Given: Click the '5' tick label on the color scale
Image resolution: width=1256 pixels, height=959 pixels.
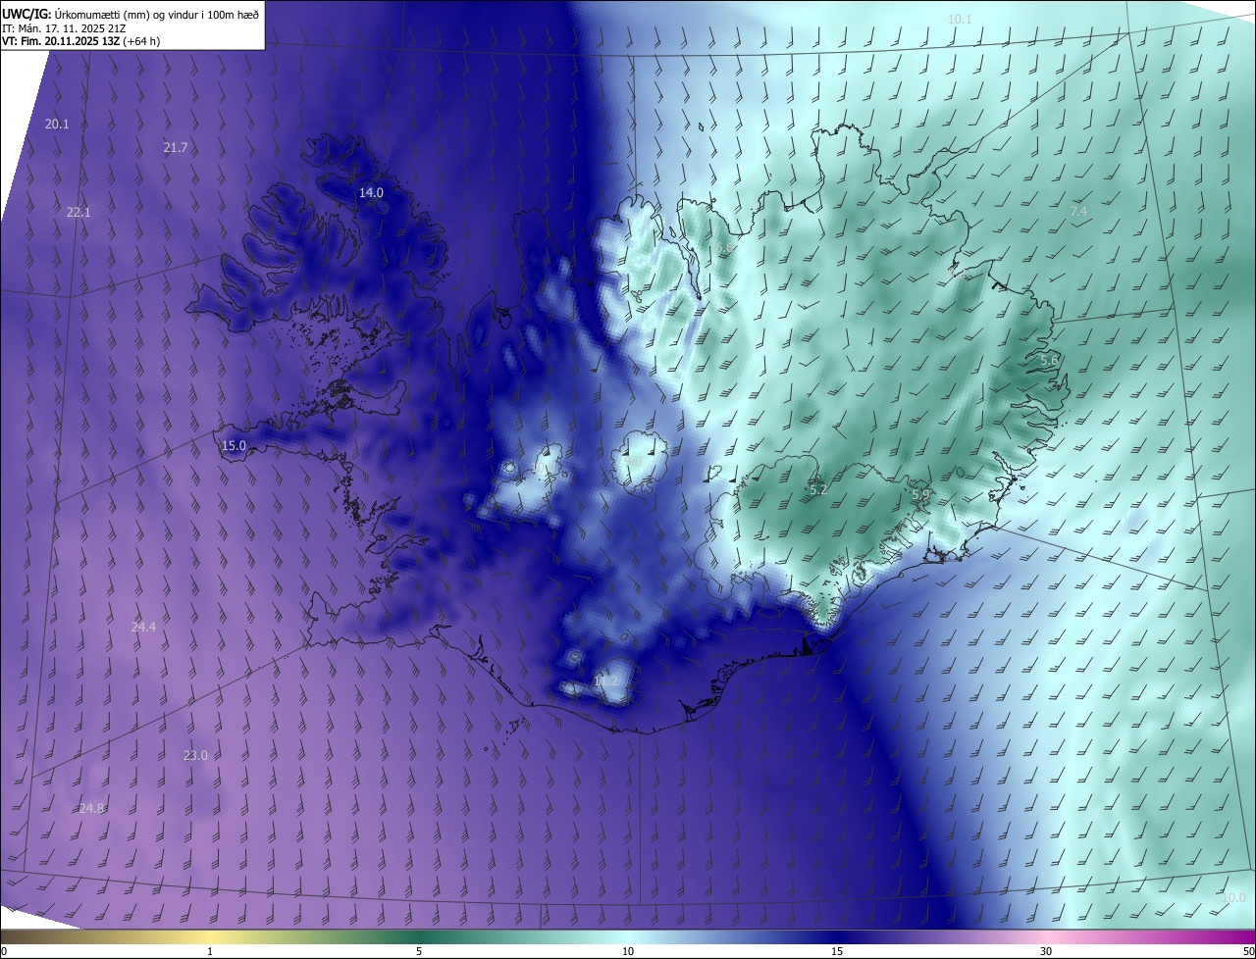Looking at the screenshot, I should [x=419, y=951].
